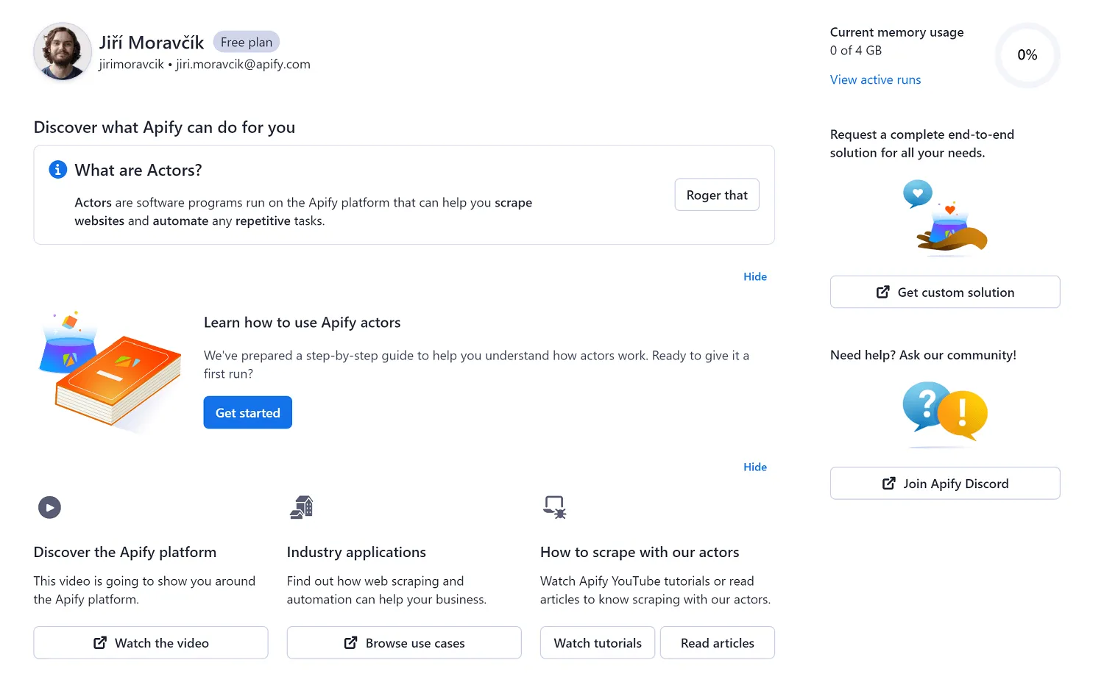Click the Industry applications heading
The image size is (1104, 685).
click(356, 552)
